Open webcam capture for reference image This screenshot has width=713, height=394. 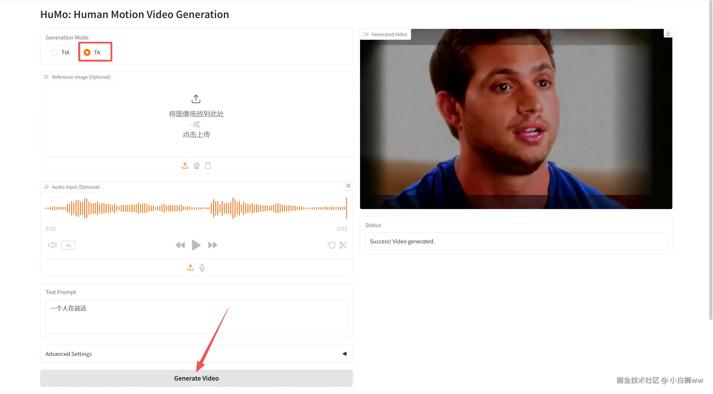click(197, 166)
